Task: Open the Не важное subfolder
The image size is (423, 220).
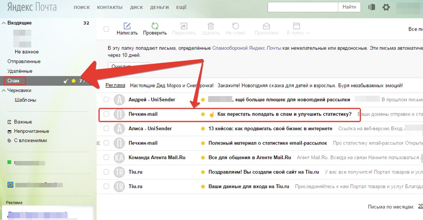Action: (27, 52)
